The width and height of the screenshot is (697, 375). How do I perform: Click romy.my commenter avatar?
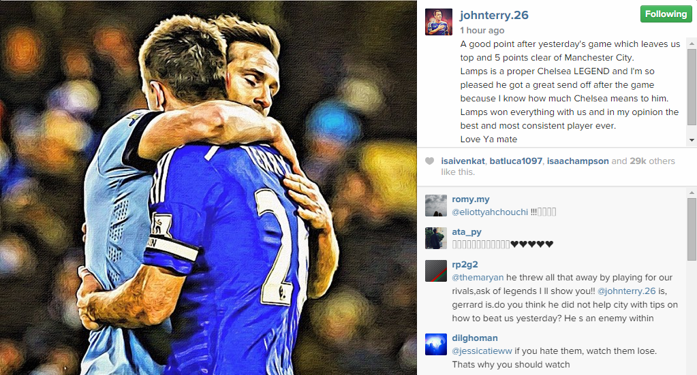pyautogui.click(x=435, y=206)
